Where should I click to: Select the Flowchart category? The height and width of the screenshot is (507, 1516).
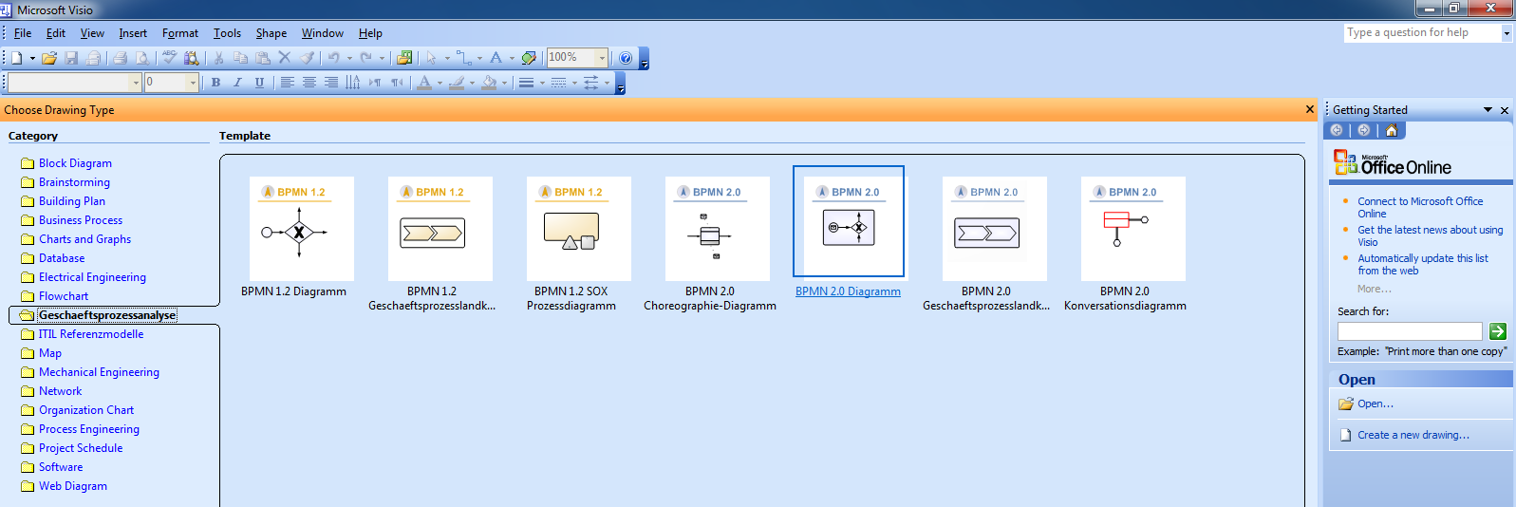[64, 296]
